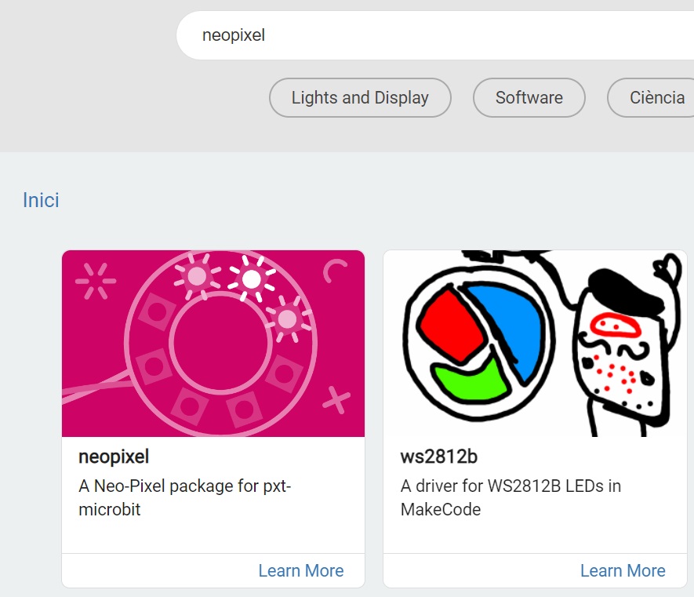The width and height of the screenshot is (694, 597).
Task: Click Learn More on the ws2812b card
Action: coord(623,571)
